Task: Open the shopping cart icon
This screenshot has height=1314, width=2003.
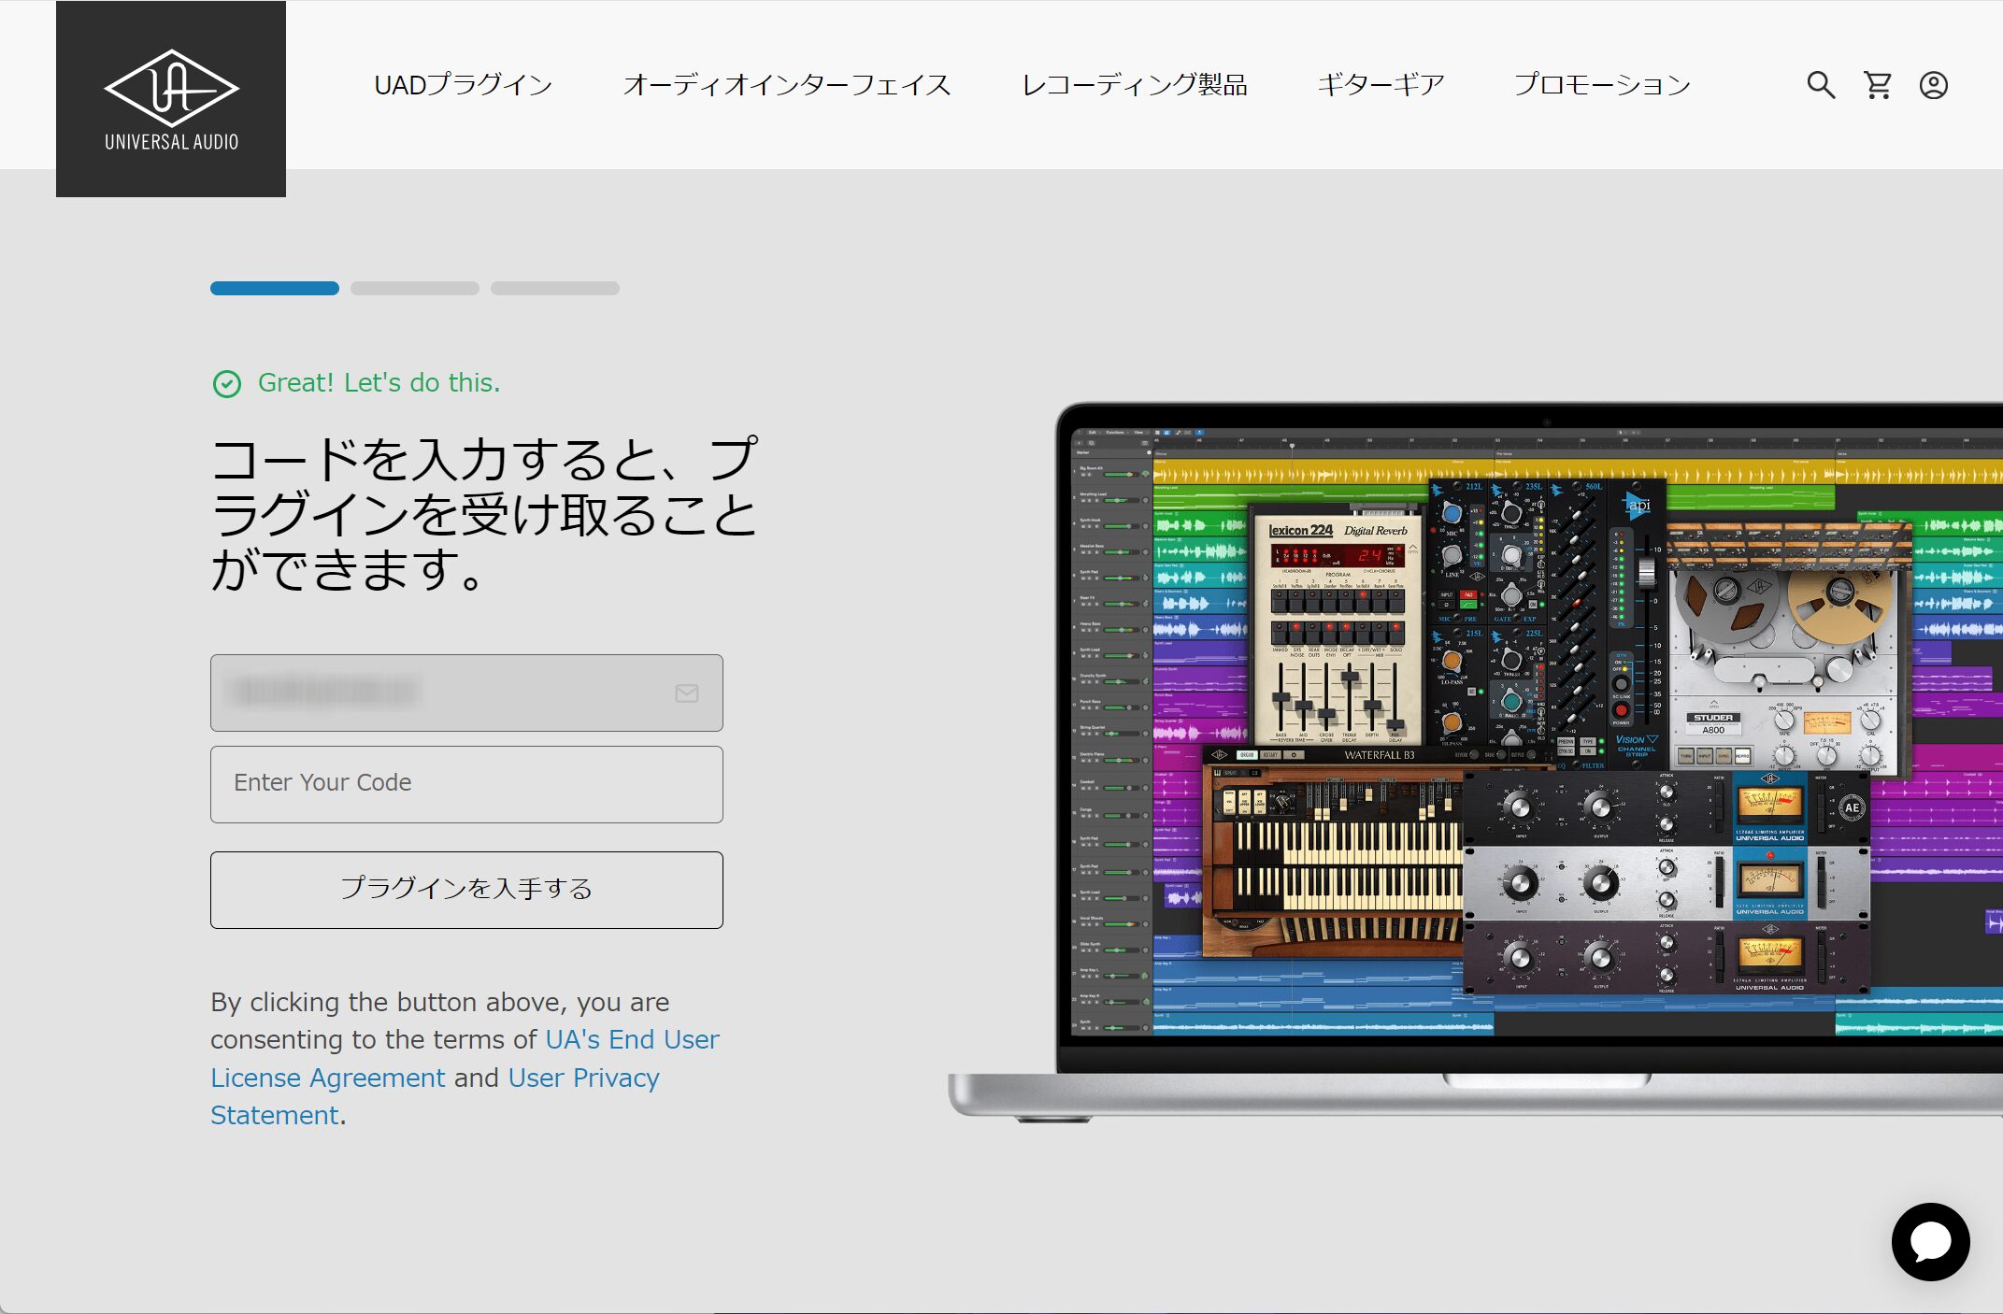Action: click(x=1878, y=85)
